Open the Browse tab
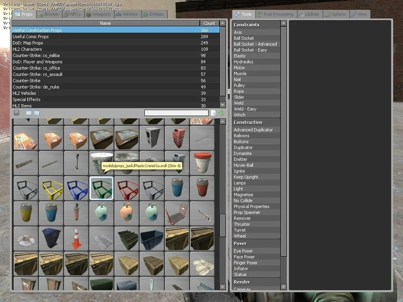Image resolution: width=403 pixels, height=302 pixels. click(48, 14)
